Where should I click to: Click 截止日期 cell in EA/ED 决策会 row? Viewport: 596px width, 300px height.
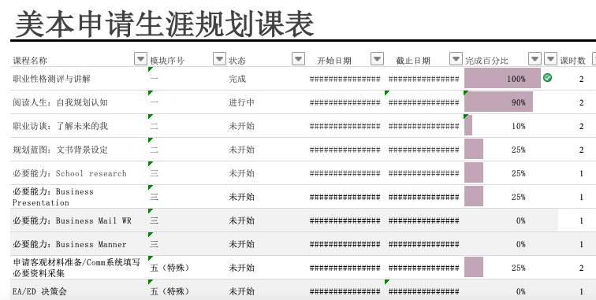(424, 291)
